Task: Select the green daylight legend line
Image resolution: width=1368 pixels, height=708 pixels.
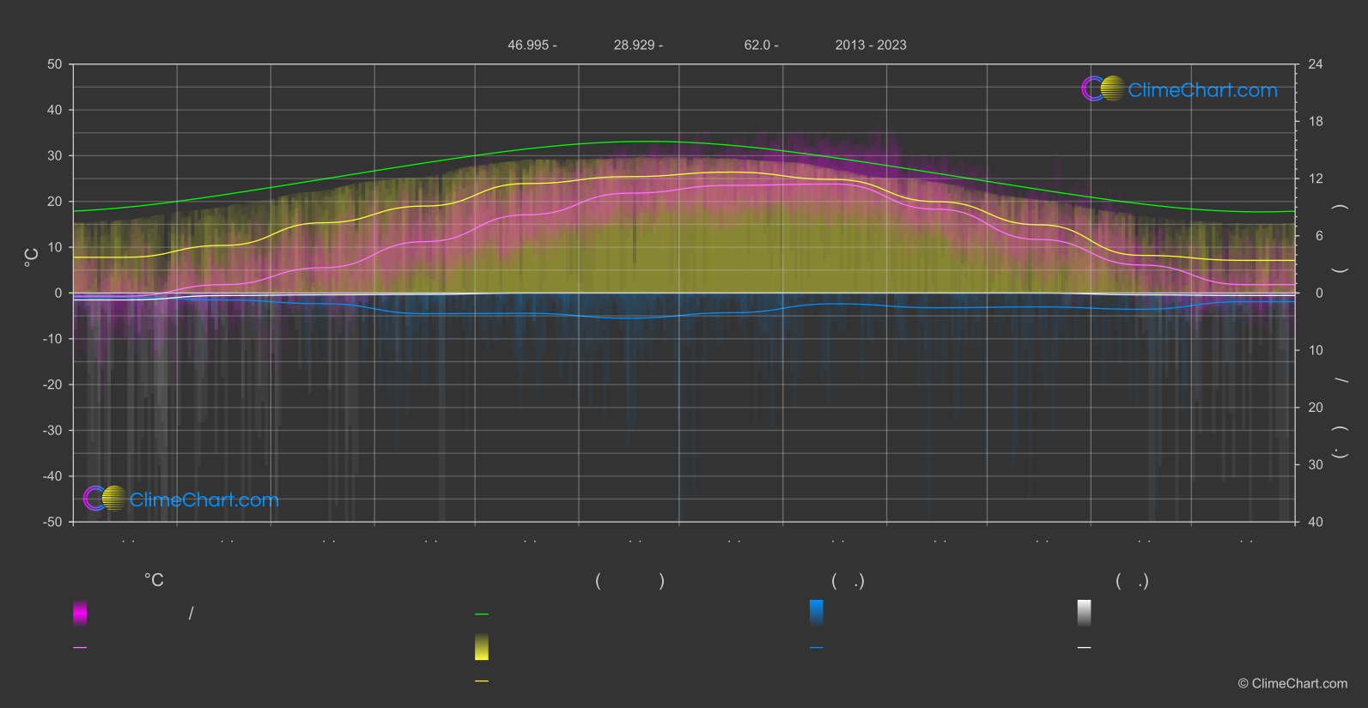Action: tap(482, 614)
